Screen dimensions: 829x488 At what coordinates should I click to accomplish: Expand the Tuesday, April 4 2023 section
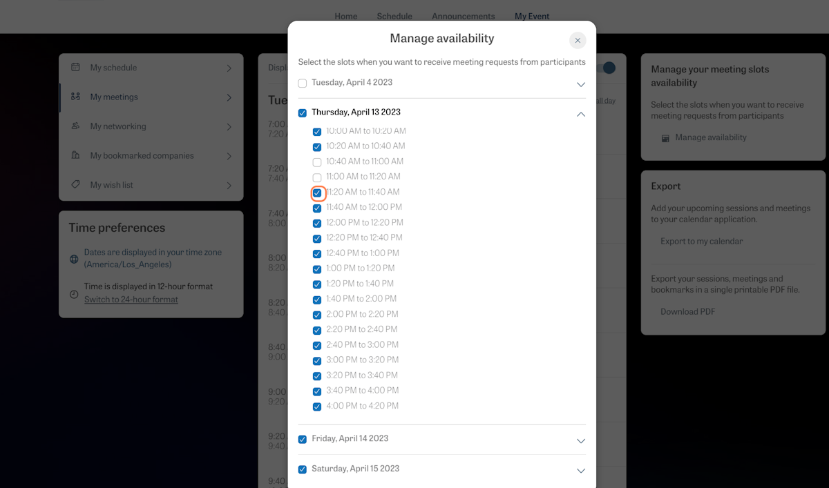pyautogui.click(x=580, y=84)
